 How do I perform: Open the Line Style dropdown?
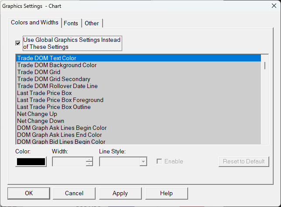[x=143, y=161]
